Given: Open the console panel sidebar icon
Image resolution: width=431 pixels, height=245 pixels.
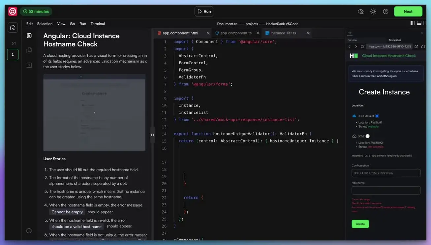Looking at the screenshot, I should tap(29, 65).
